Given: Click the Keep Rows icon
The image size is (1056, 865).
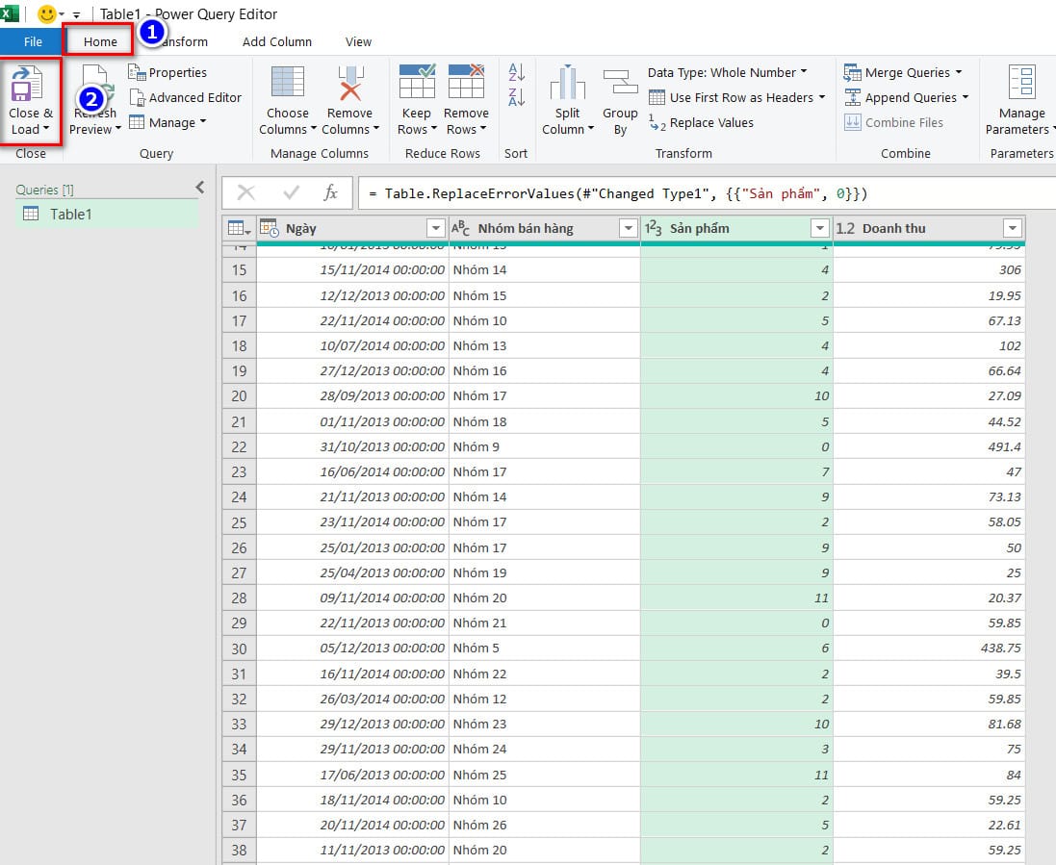Looking at the screenshot, I should pyautogui.click(x=417, y=84).
